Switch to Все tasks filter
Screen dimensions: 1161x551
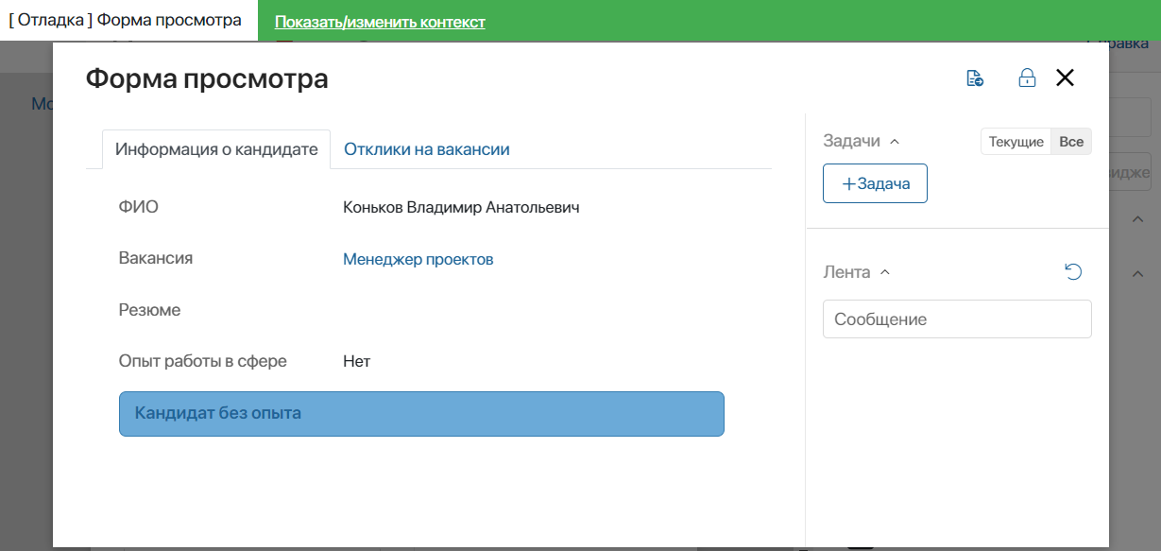1071,142
